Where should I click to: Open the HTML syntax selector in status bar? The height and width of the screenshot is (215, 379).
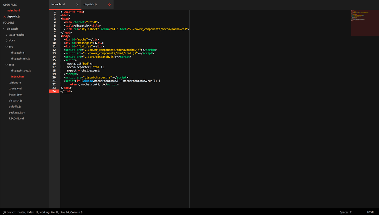(x=370, y=212)
